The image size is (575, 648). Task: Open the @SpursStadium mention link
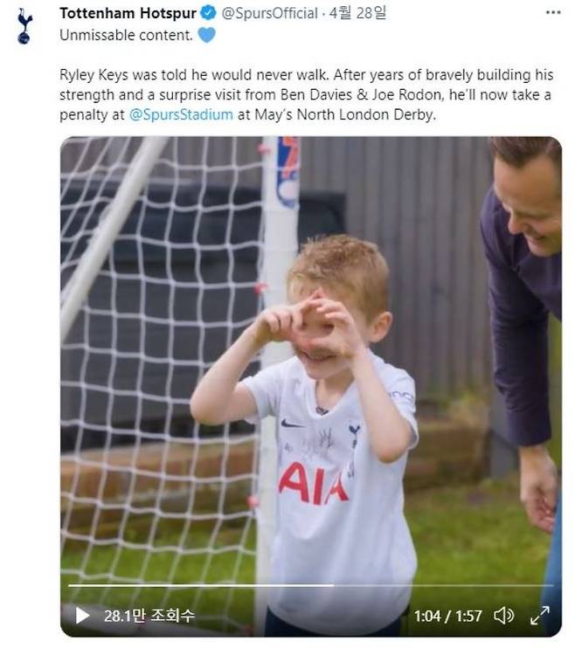click(181, 114)
